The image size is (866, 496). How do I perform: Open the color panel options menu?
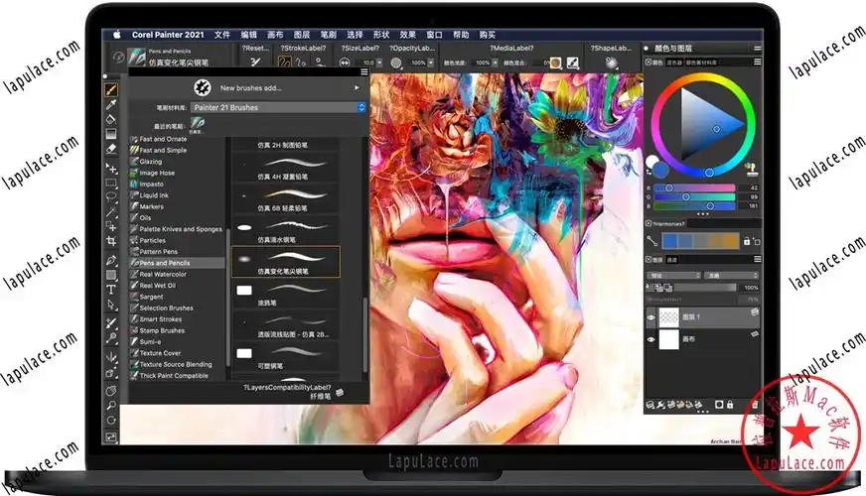757,62
